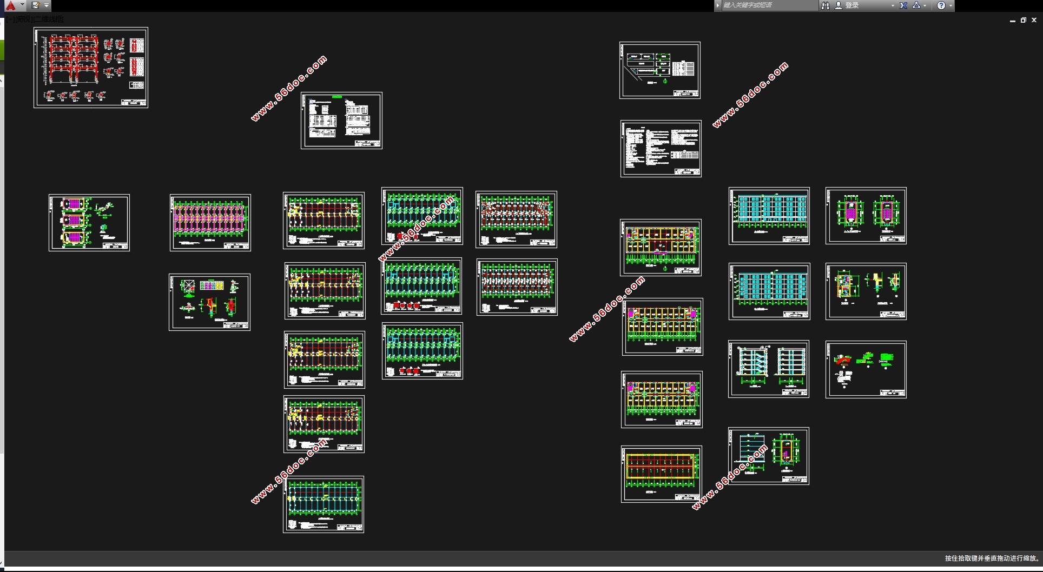Select the site plan sheet at top right
Image resolution: width=1043 pixels, height=572 pixels.
click(660, 70)
